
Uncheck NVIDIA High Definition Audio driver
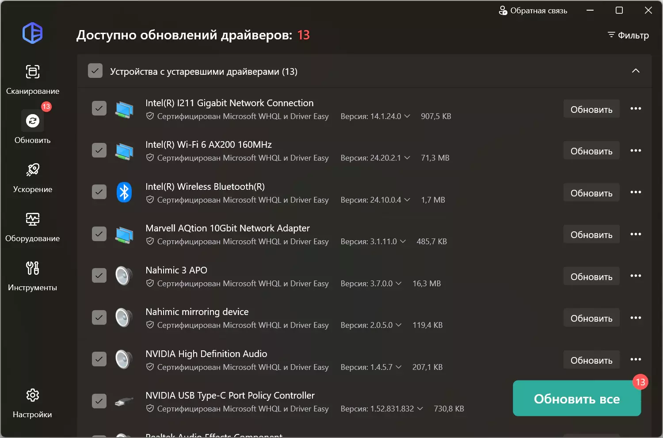[x=99, y=359]
